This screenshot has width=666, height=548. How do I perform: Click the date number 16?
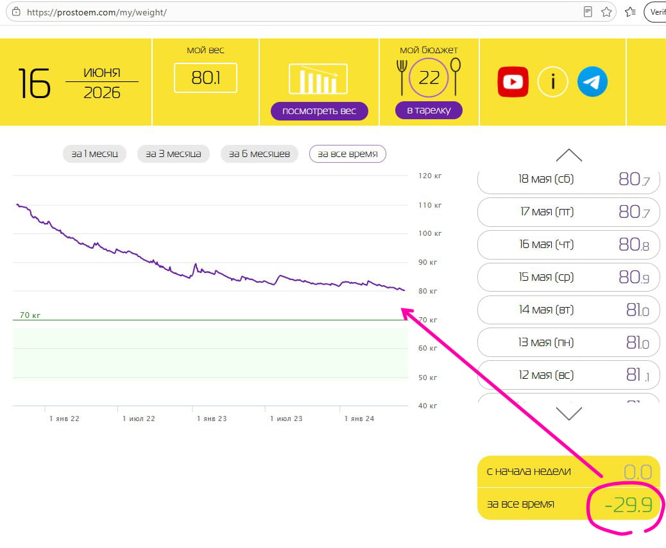click(x=35, y=83)
